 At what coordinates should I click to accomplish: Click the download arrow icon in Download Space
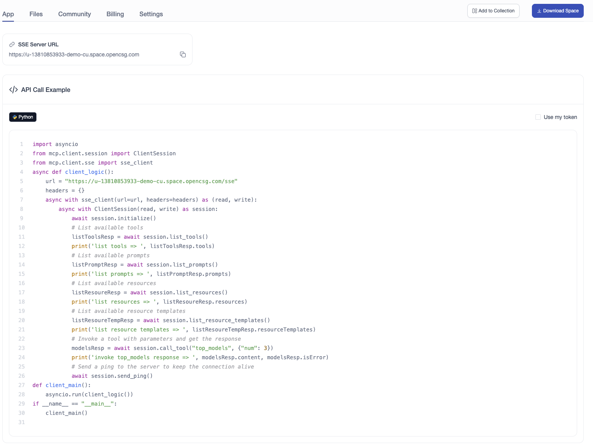click(x=539, y=11)
